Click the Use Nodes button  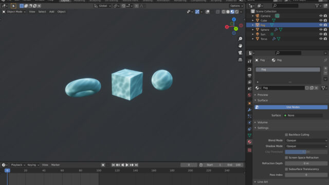pos(291,107)
